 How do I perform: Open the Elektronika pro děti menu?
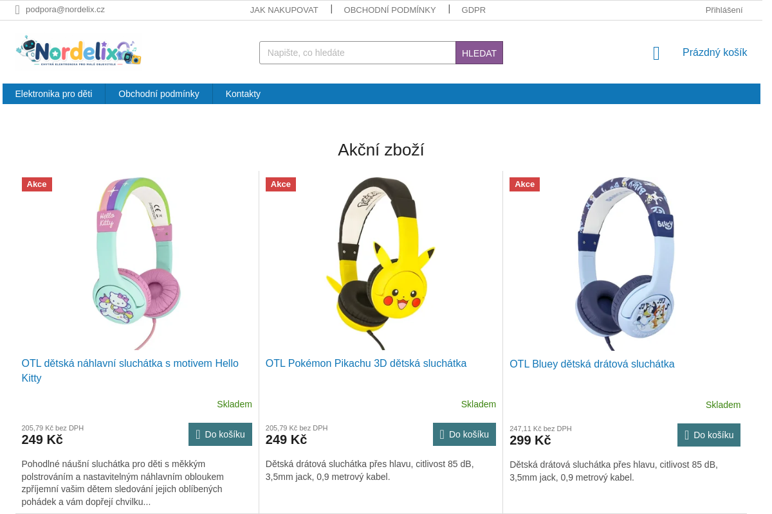point(54,94)
